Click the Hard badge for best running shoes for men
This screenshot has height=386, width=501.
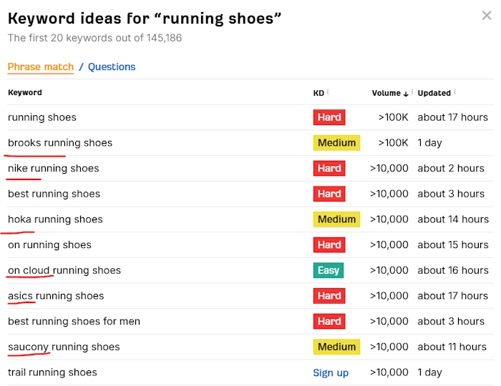point(329,321)
